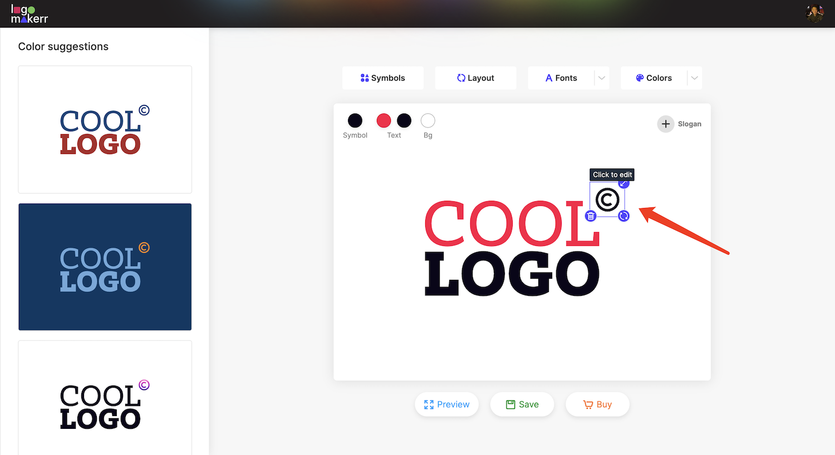Open the Symbols panel
835x455 pixels.
(x=383, y=78)
